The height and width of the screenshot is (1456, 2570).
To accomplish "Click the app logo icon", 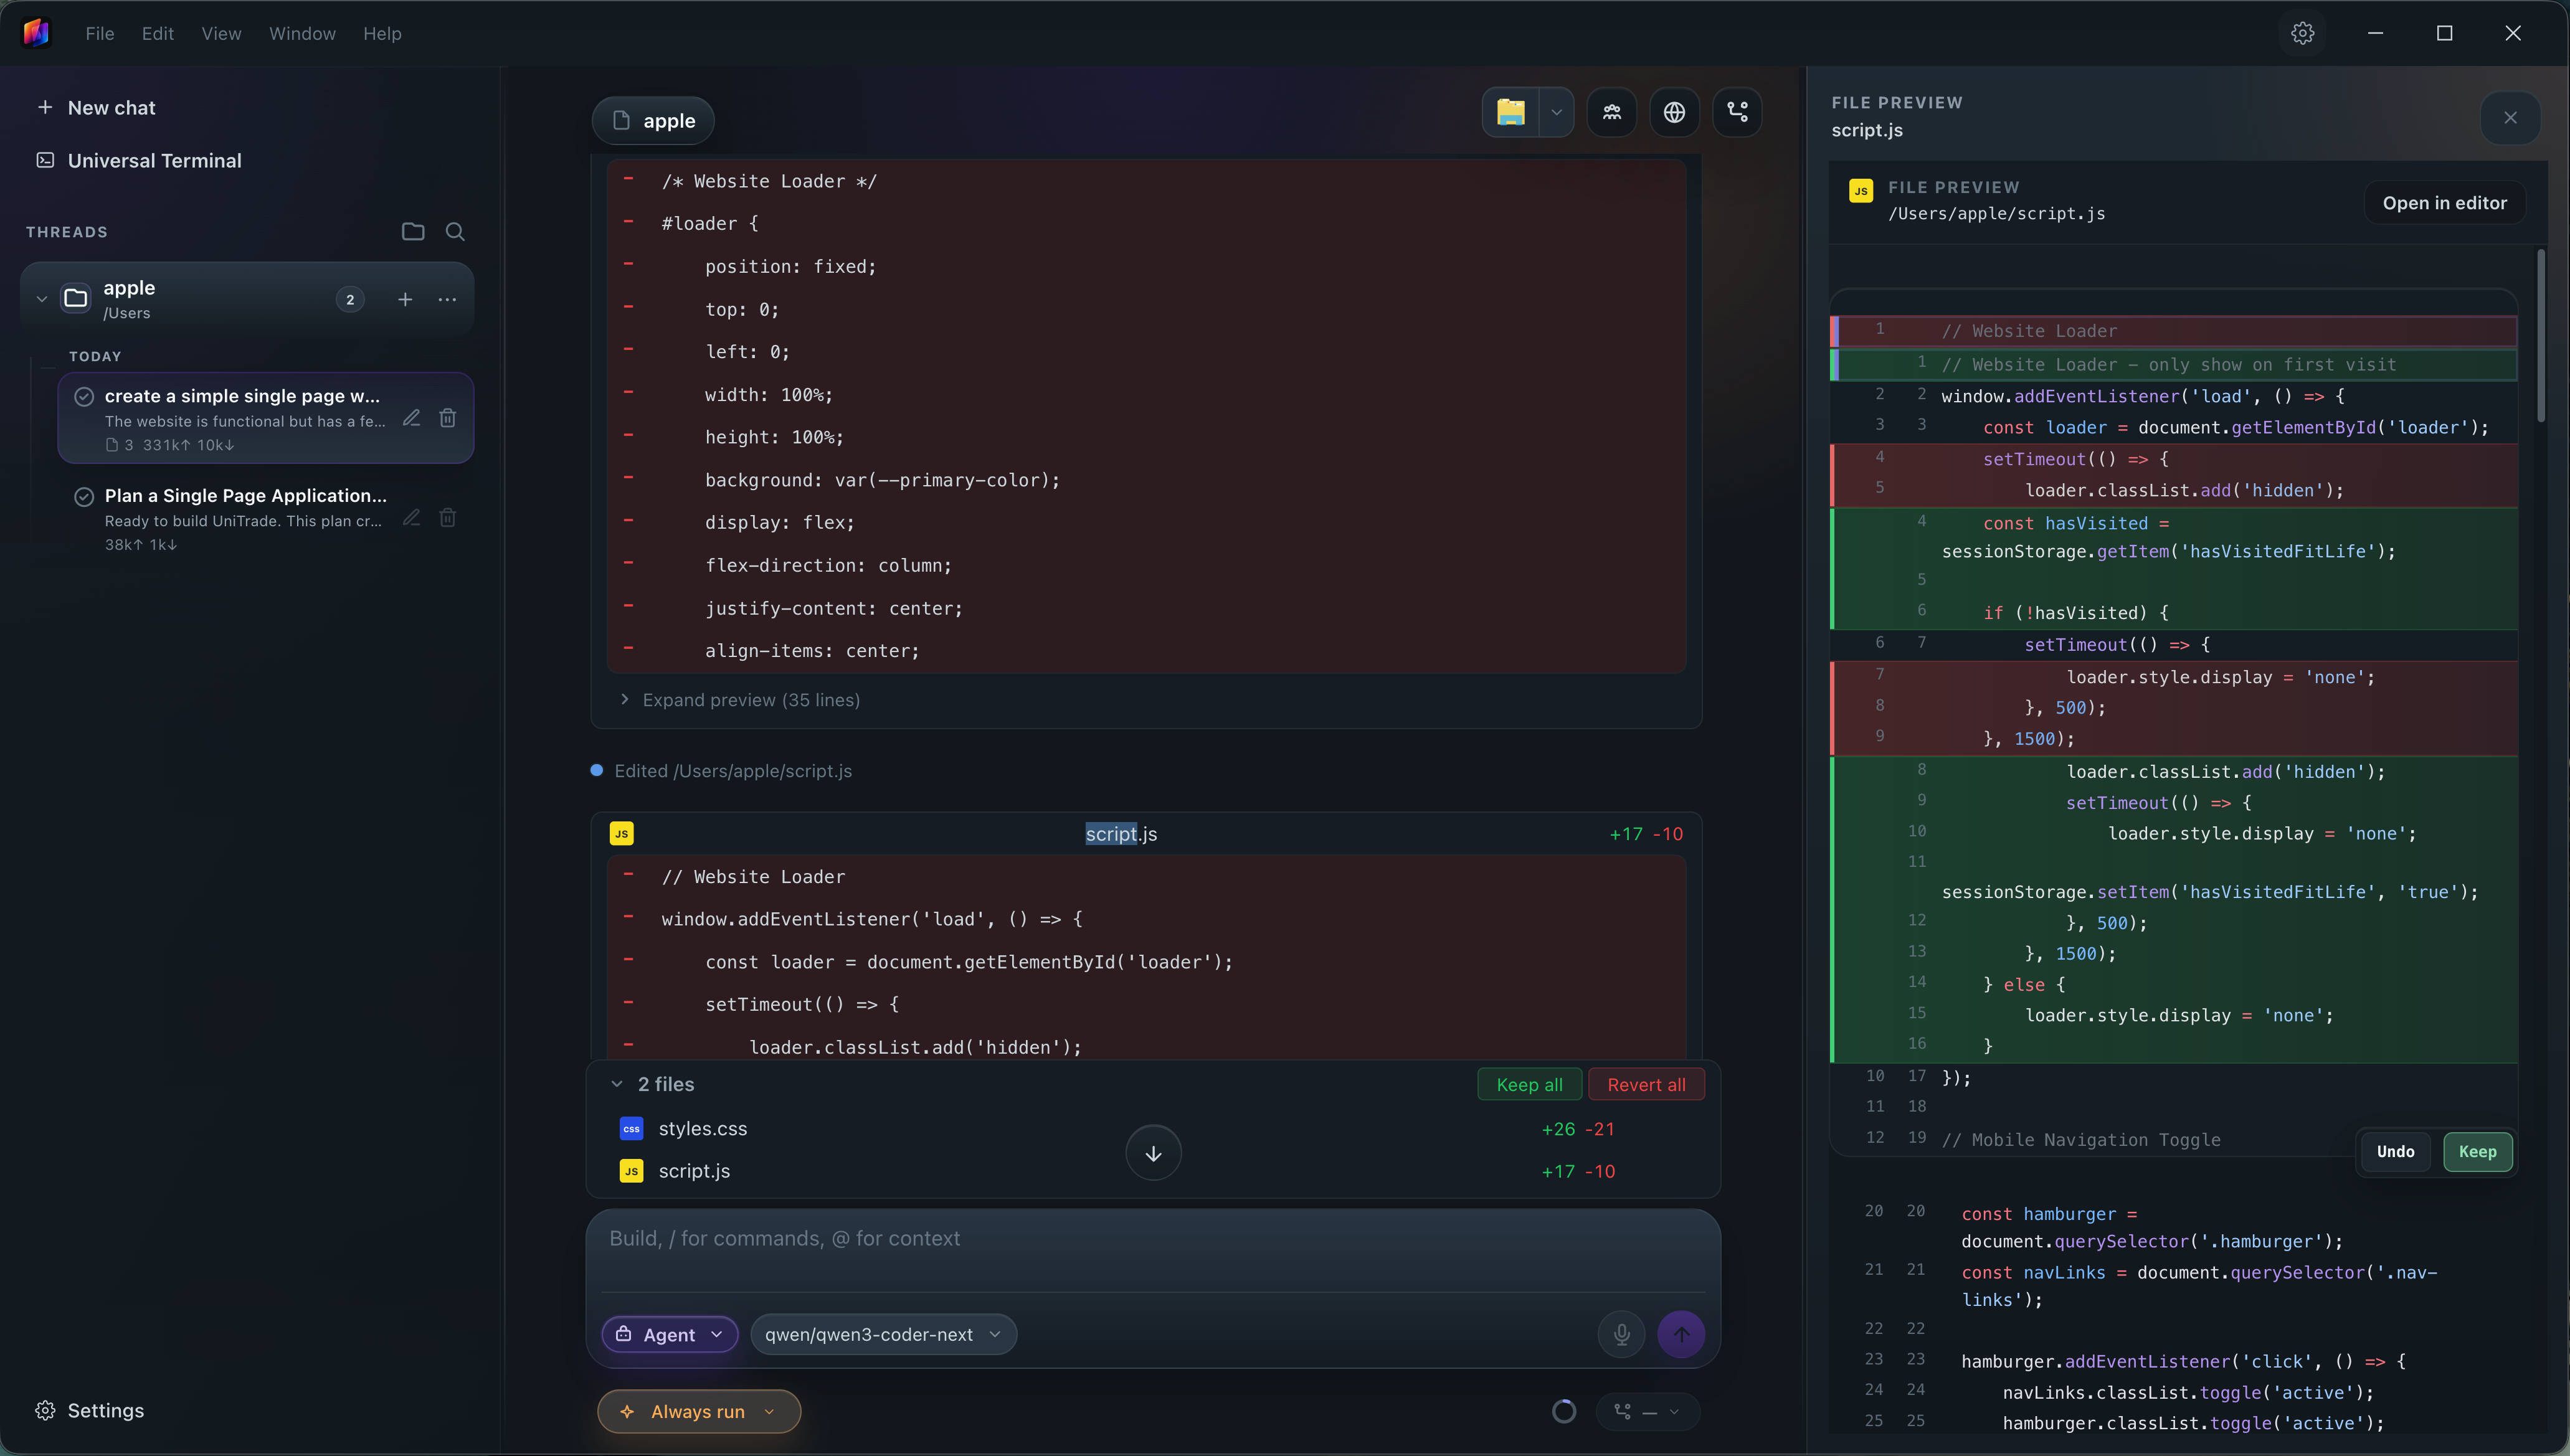I will tap(36, 33).
